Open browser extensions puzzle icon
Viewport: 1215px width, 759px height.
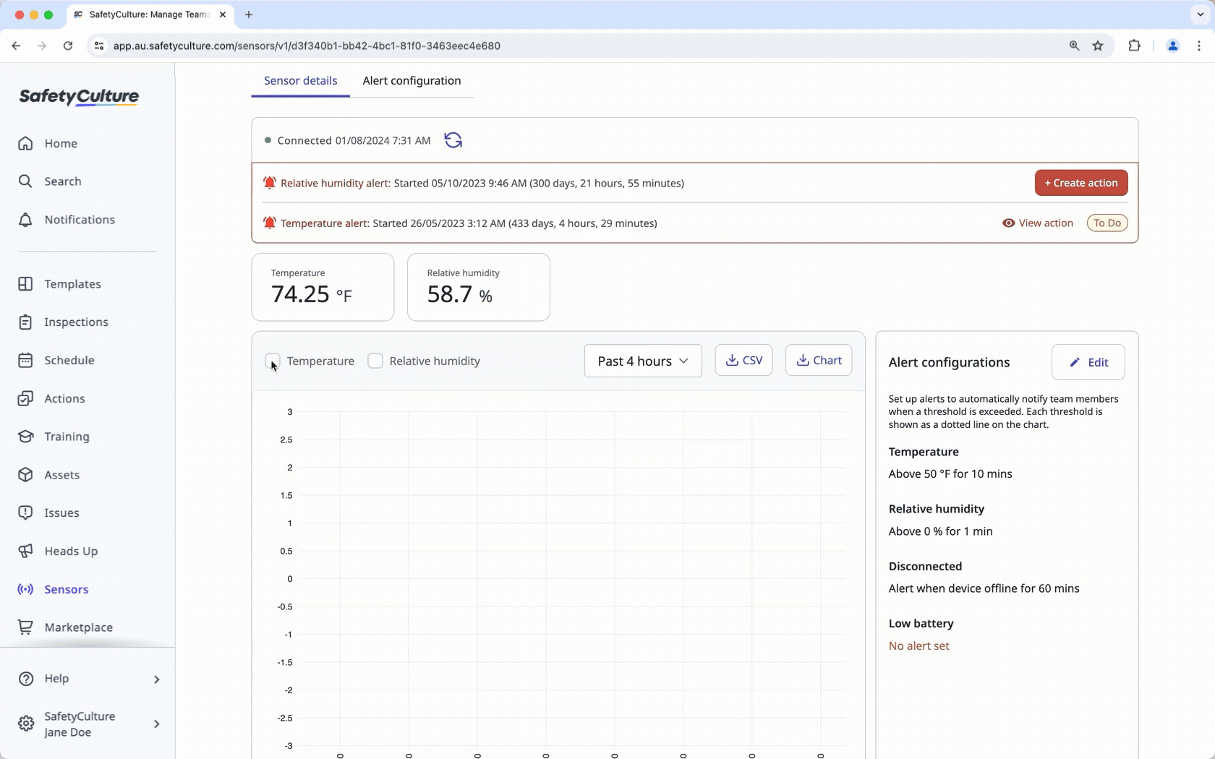coord(1135,46)
